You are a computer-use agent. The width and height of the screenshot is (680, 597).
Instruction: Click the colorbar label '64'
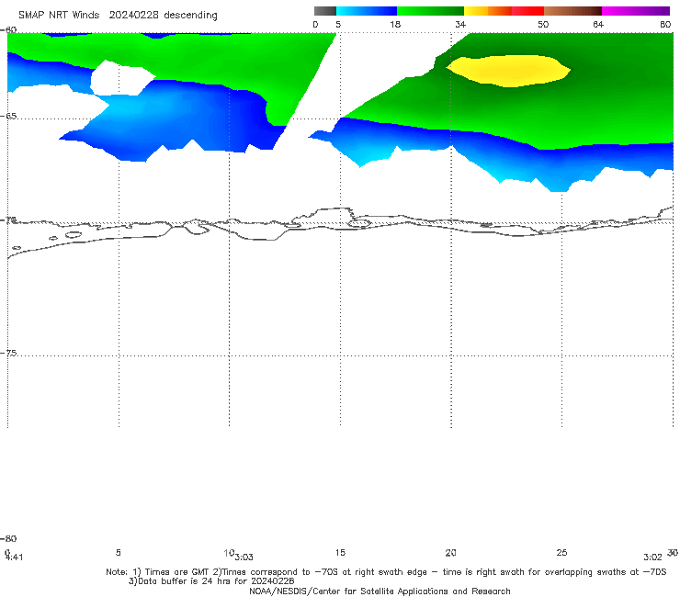[598, 24]
